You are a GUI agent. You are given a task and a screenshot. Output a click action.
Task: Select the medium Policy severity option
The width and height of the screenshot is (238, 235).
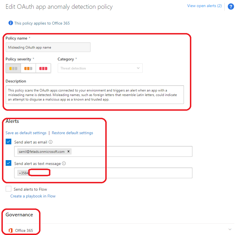(28, 68)
